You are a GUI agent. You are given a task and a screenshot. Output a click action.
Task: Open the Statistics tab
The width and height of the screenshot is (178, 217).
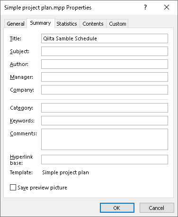(67, 24)
